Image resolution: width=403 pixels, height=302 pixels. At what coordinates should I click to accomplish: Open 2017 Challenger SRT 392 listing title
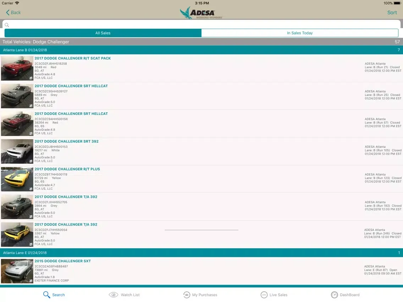click(67, 141)
